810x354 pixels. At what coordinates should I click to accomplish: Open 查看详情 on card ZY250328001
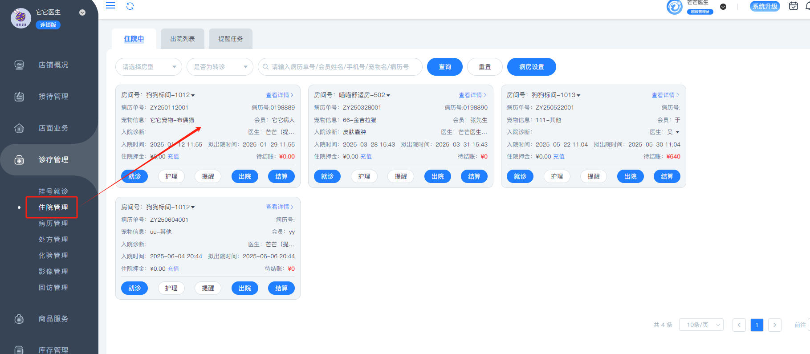pyautogui.click(x=472, y=95)
